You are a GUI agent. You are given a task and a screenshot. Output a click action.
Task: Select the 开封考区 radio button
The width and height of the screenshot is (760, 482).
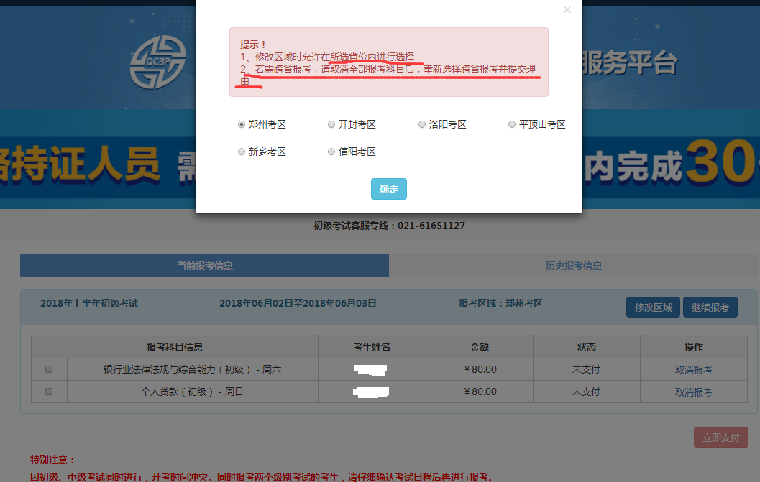[x=331, y=124]
